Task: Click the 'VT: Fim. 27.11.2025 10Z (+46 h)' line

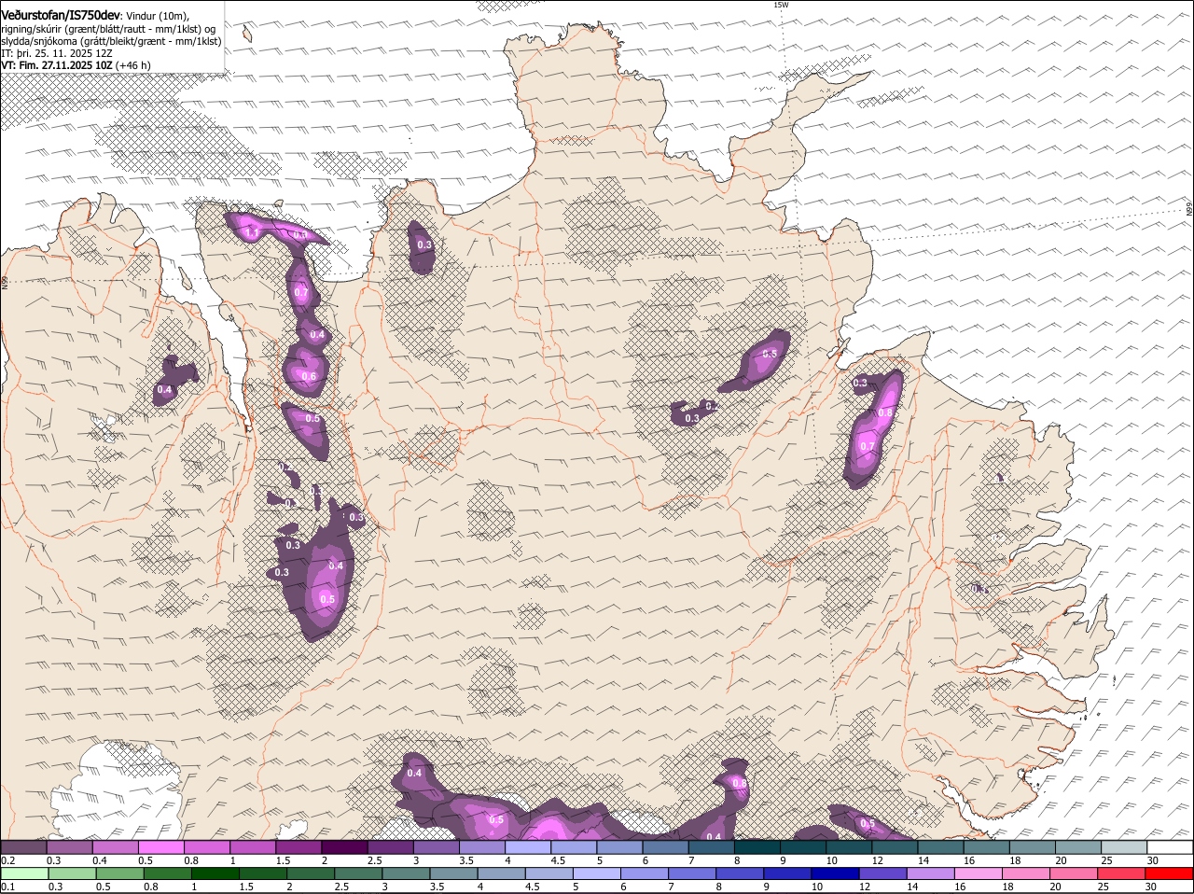Action: 76,65
